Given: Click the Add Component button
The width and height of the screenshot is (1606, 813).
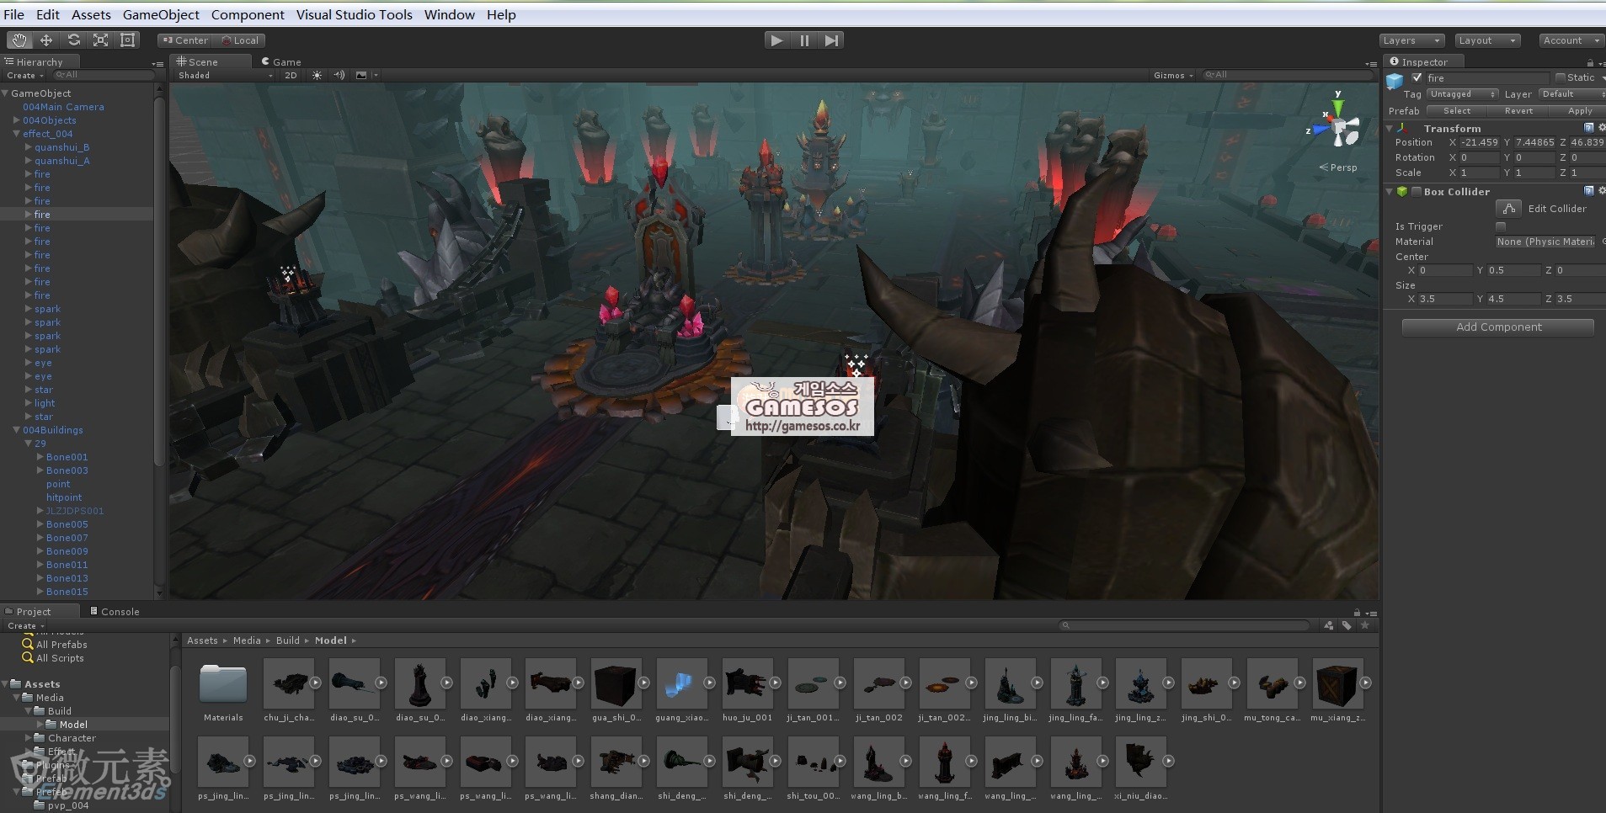Looking at the screenshot, I should click(x=1498, y=327).
